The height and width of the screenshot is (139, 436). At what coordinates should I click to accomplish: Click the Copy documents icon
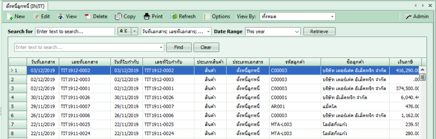click(x=118, y=17)
